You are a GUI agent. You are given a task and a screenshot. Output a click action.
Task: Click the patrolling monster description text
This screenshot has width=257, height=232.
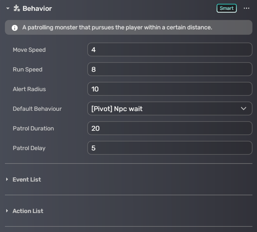click(x=117, y=28)
